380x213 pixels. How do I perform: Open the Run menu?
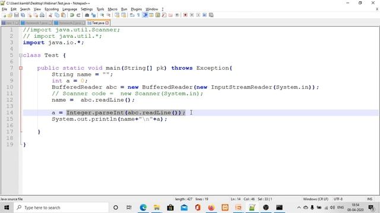coord(124,9)
